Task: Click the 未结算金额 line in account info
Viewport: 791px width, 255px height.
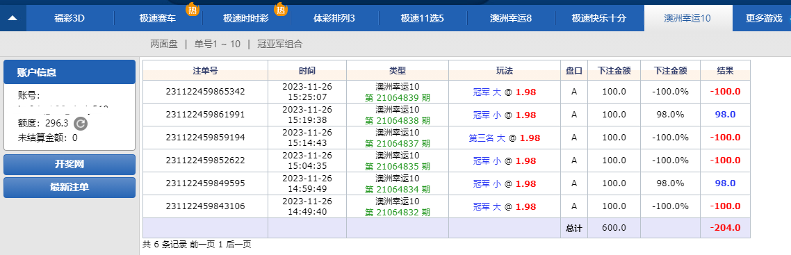Action: [x=48, y=138]
